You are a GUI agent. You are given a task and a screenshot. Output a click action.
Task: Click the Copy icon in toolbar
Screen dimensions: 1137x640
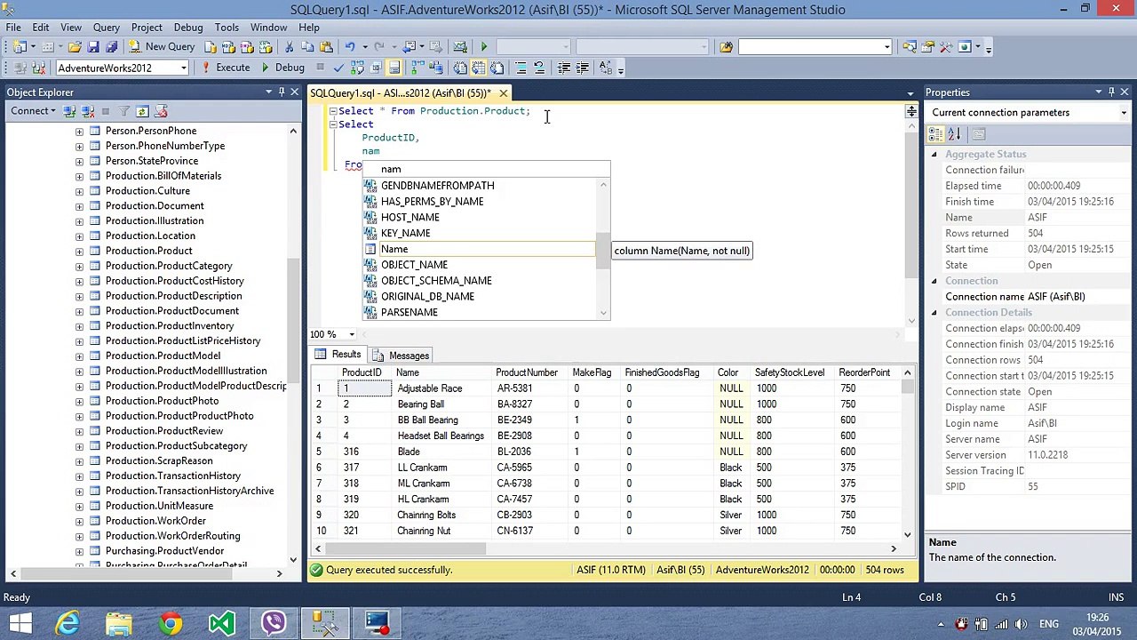click(307, 46)
